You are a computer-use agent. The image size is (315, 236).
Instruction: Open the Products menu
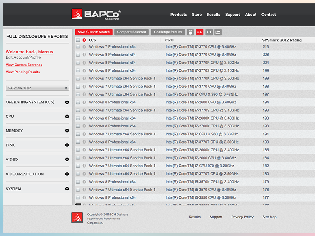[x=179, y=15]
